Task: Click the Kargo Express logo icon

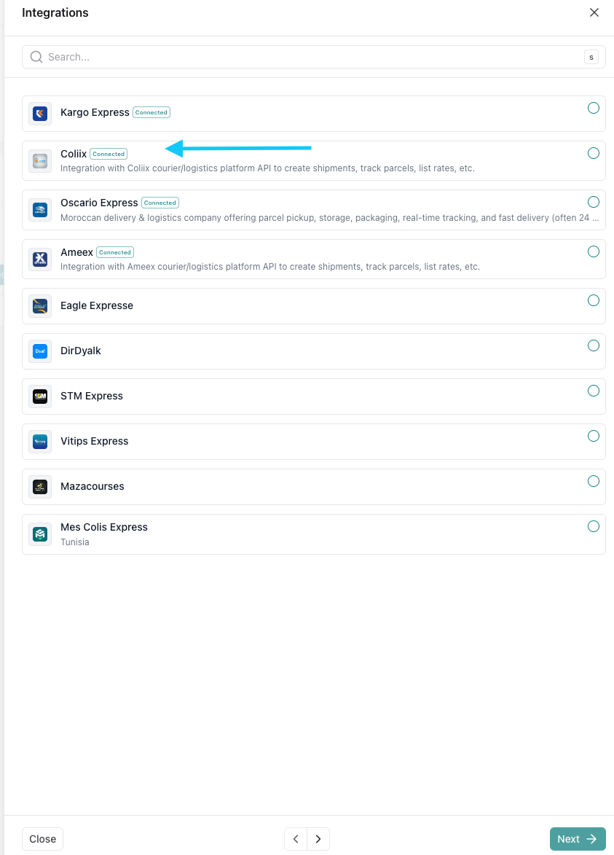Action: pos(40,114)
